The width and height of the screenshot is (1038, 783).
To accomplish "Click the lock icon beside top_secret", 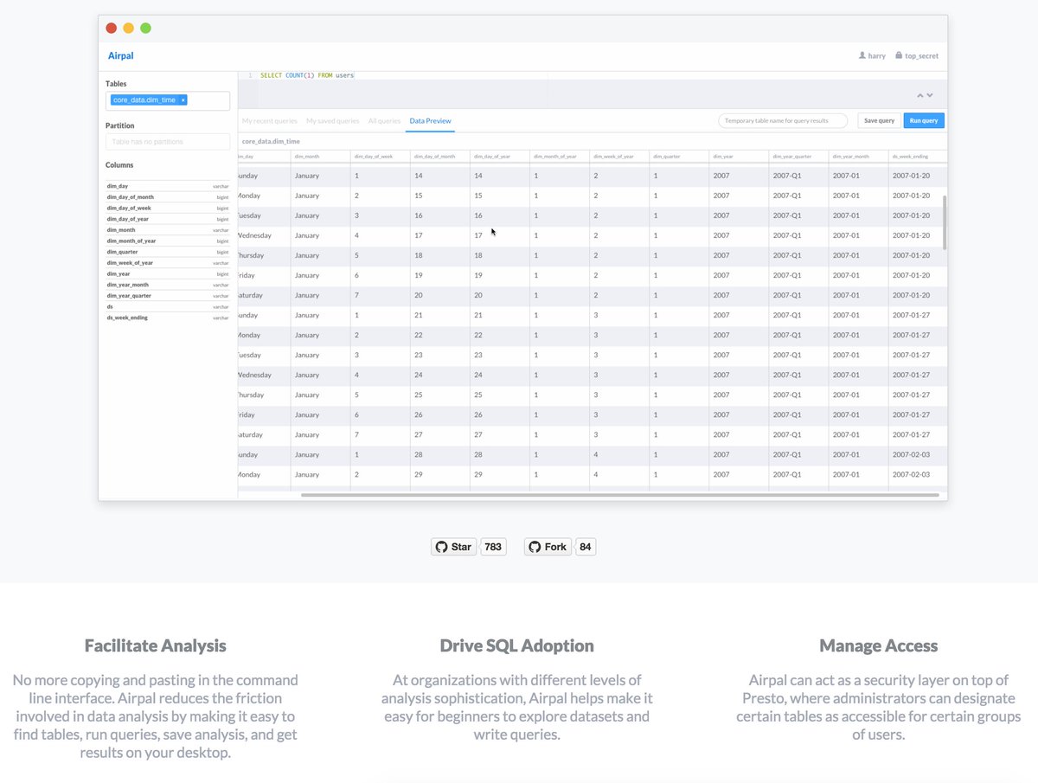I will coord(899,55).
